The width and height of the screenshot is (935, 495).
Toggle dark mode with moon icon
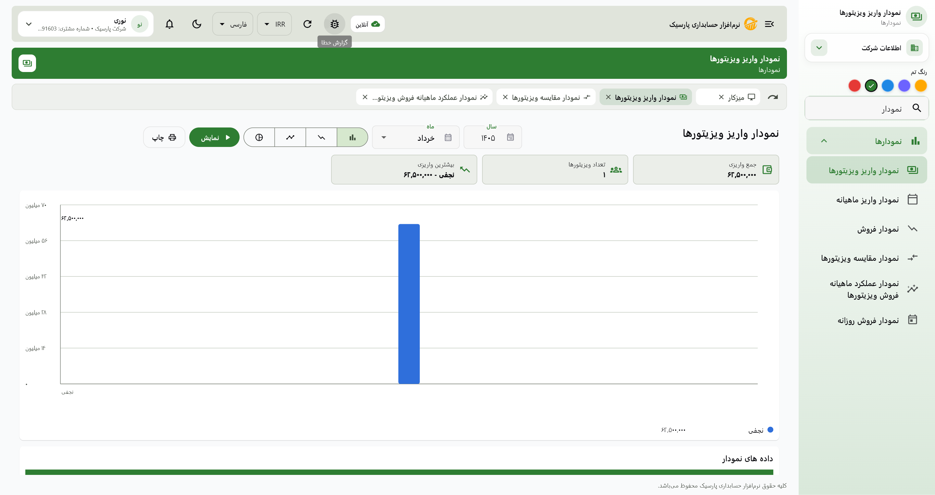pos(197,24)
